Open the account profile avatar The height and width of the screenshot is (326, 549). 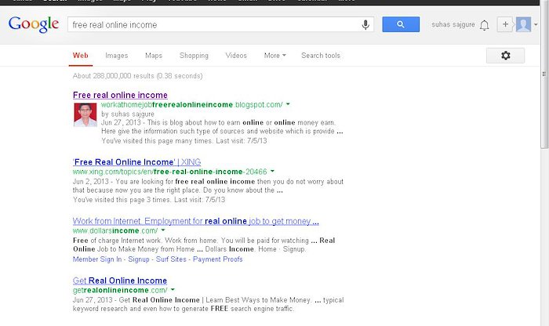click(x=523, y=24)
